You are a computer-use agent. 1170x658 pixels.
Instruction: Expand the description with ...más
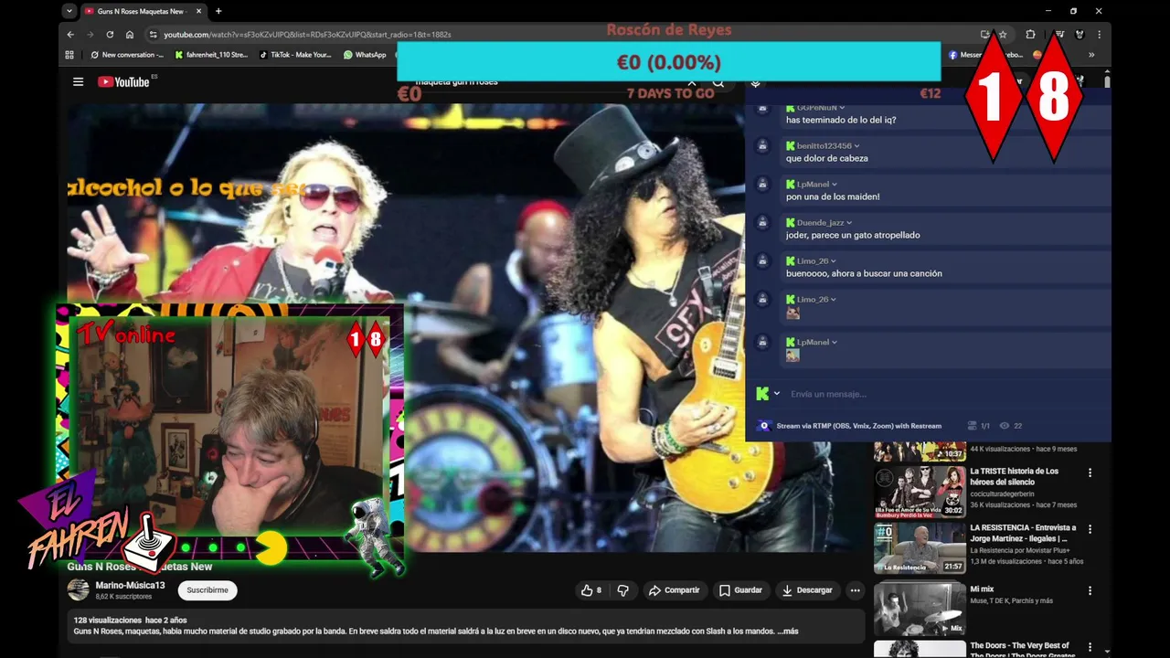coord(788,631)
